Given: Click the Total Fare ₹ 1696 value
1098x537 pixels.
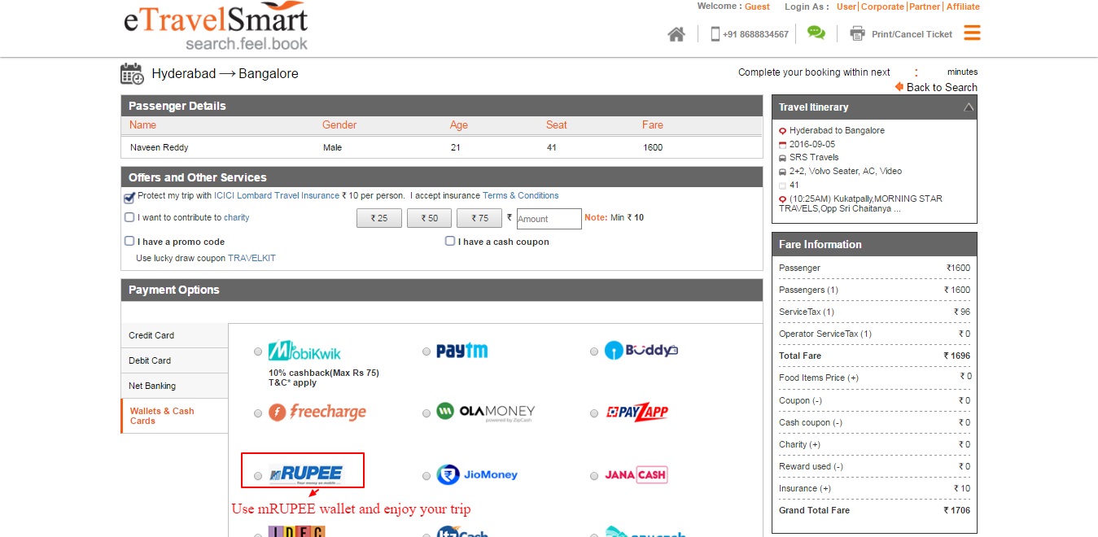Looking at the screenshot, I should pyautogui.click(x=957, y=356).
